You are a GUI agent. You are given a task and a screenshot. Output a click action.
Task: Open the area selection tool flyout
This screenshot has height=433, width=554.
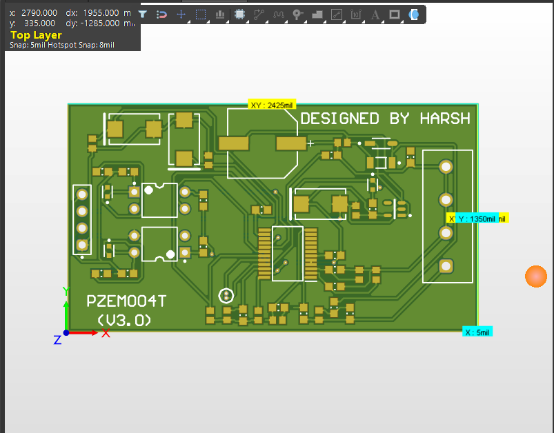(207, 21)
